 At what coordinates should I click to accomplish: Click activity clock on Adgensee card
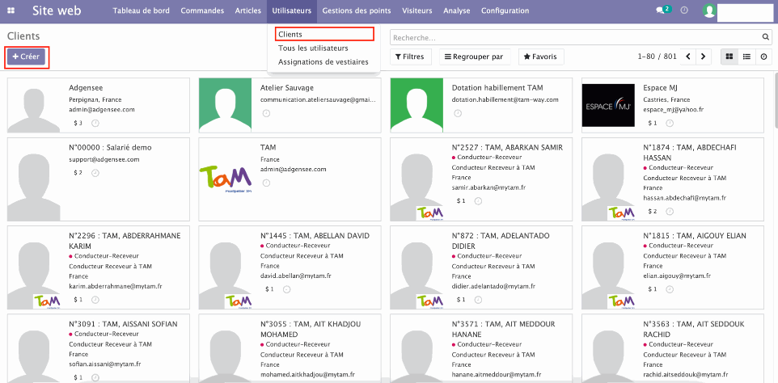[x=95, y=123]
